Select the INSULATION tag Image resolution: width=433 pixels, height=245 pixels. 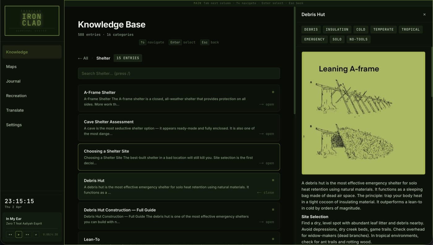coord(337,29)
